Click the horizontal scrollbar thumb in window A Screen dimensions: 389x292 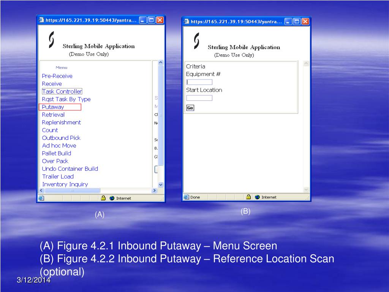[72, 190]
